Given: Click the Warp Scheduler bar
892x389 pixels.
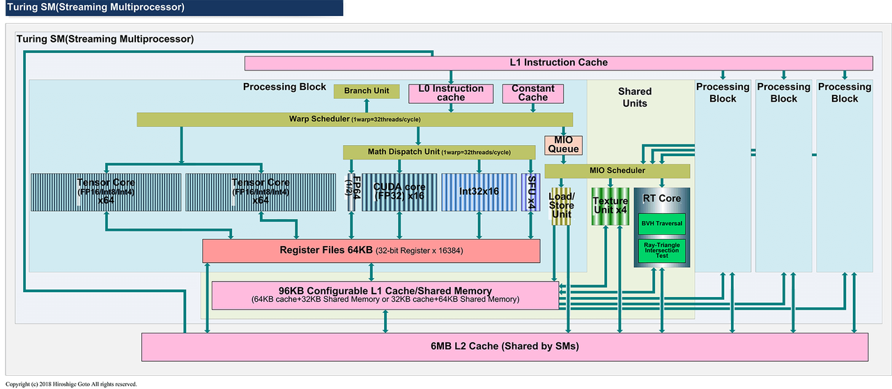Looking at the screenshot, I should coord(355,119).
